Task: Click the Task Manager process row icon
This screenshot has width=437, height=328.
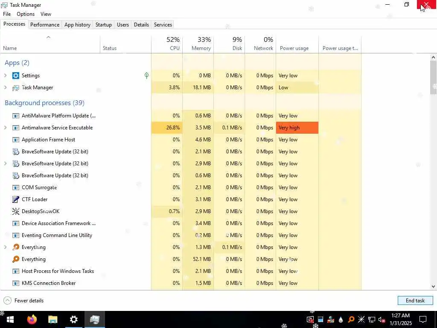Action: pyautogui.click(x=16, y=88)
